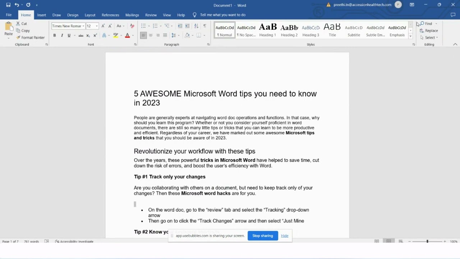Click the Hide link in sharing bar

pos(285,236)
